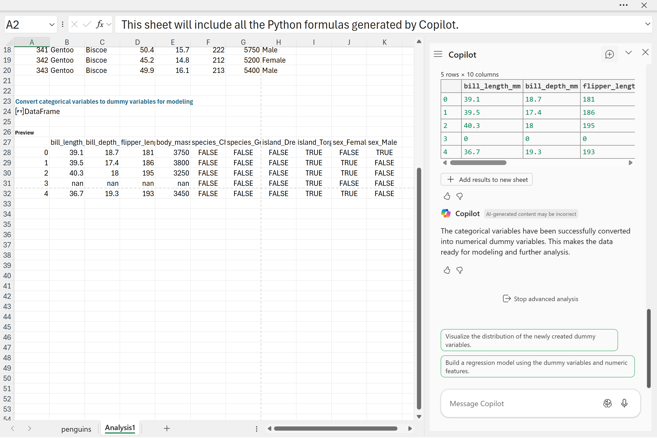Screen dimensions: 657x438
Task: Expand the formula bar
Action: coord(648,24)
